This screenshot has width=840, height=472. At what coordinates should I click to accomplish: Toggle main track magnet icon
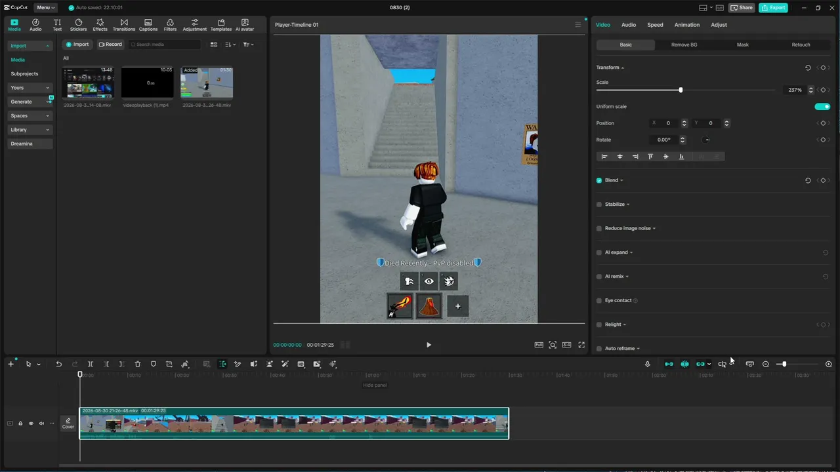pos(669,364)
